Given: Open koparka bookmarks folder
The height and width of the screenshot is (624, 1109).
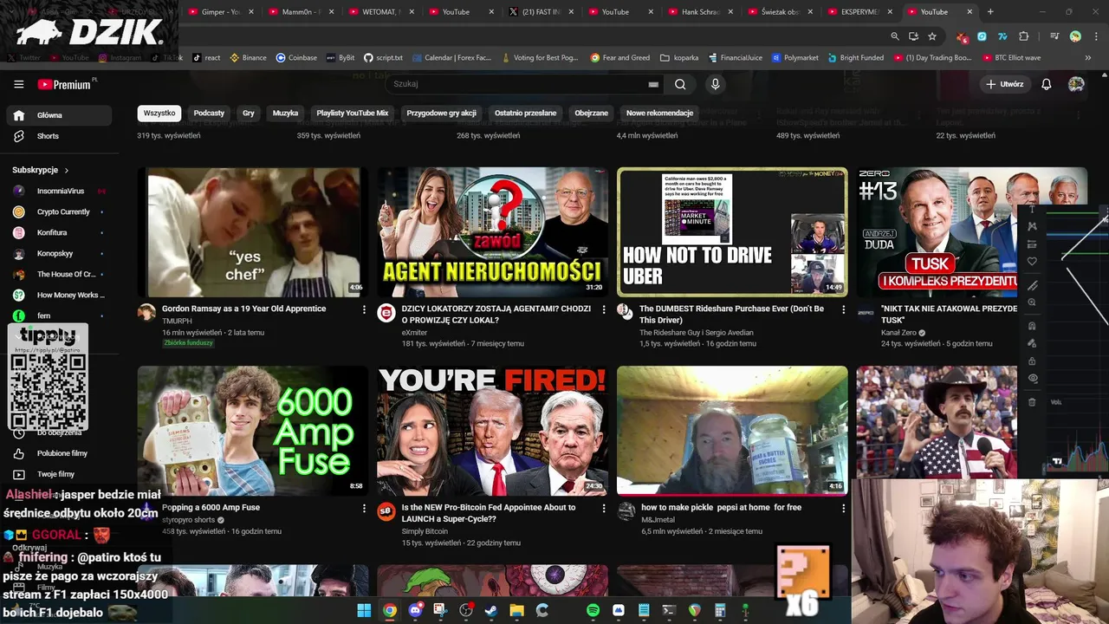Looking at the screenshot, I should (679, 57).
